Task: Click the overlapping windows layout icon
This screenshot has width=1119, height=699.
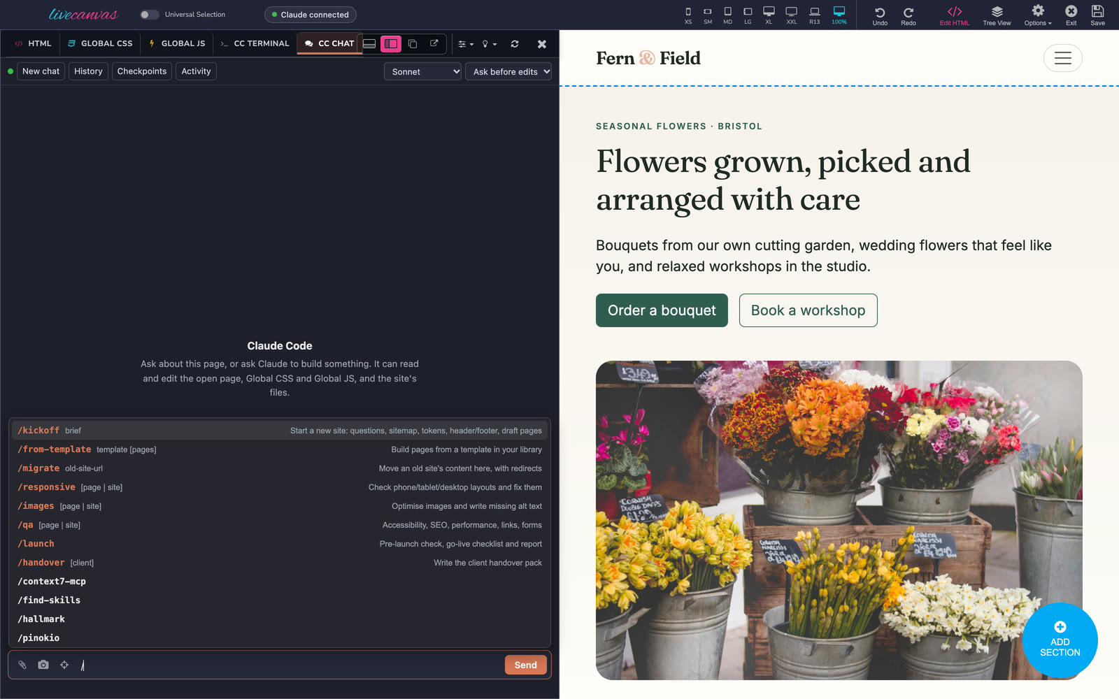Action: 413,43
